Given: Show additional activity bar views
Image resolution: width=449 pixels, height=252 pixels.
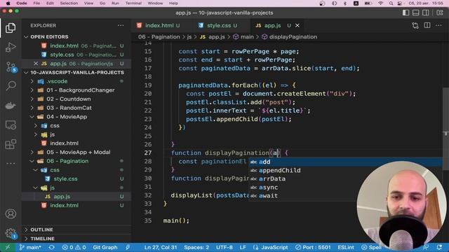Looking at the screenshot, I should point(11,163).
